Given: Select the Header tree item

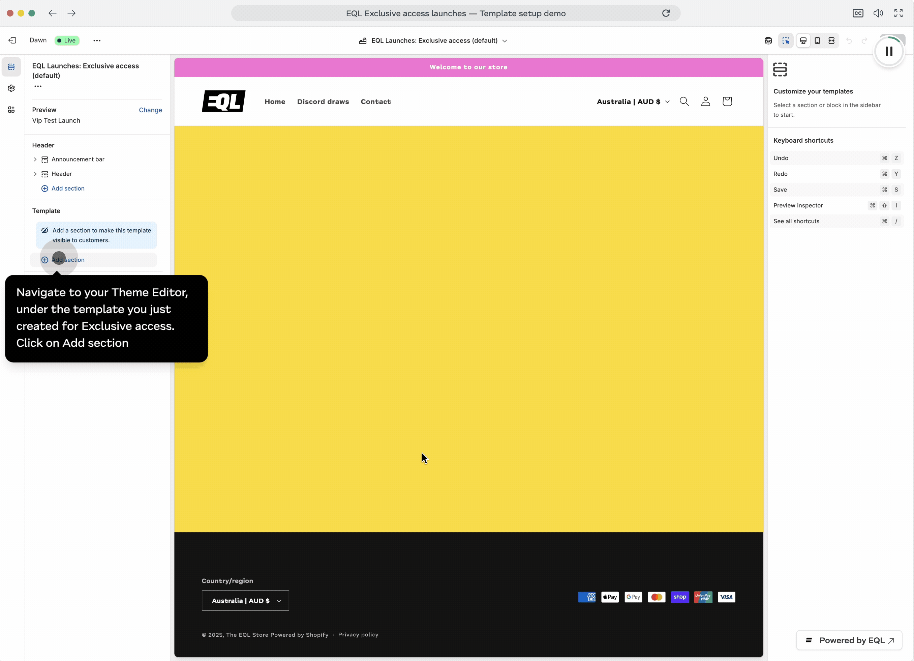Looking at the screenshot, I should [x=62, y=174].
